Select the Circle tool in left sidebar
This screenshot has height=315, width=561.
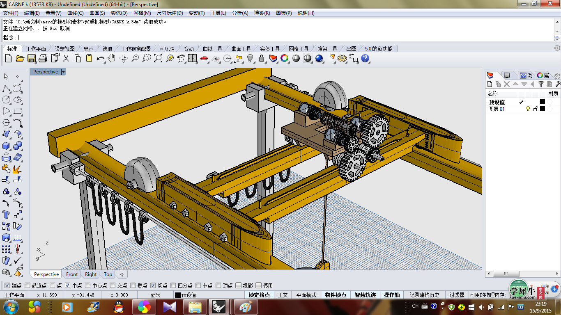coord(6,100)
